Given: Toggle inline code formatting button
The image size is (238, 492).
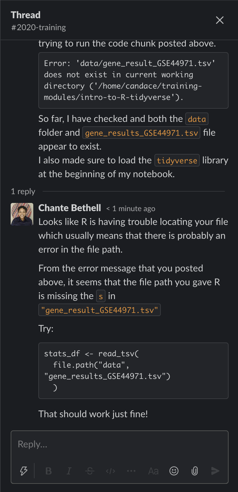Looking at the screenshot, I should 111,471.
